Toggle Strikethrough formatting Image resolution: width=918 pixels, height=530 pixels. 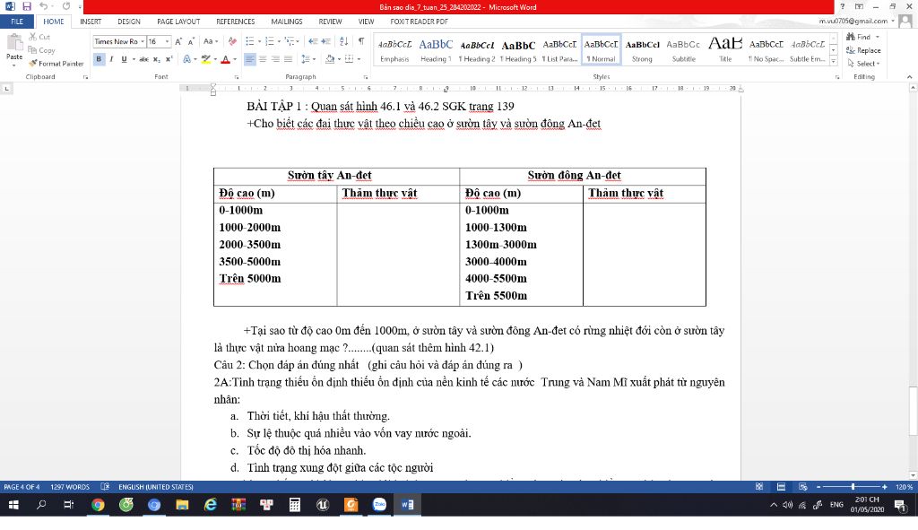143,59
